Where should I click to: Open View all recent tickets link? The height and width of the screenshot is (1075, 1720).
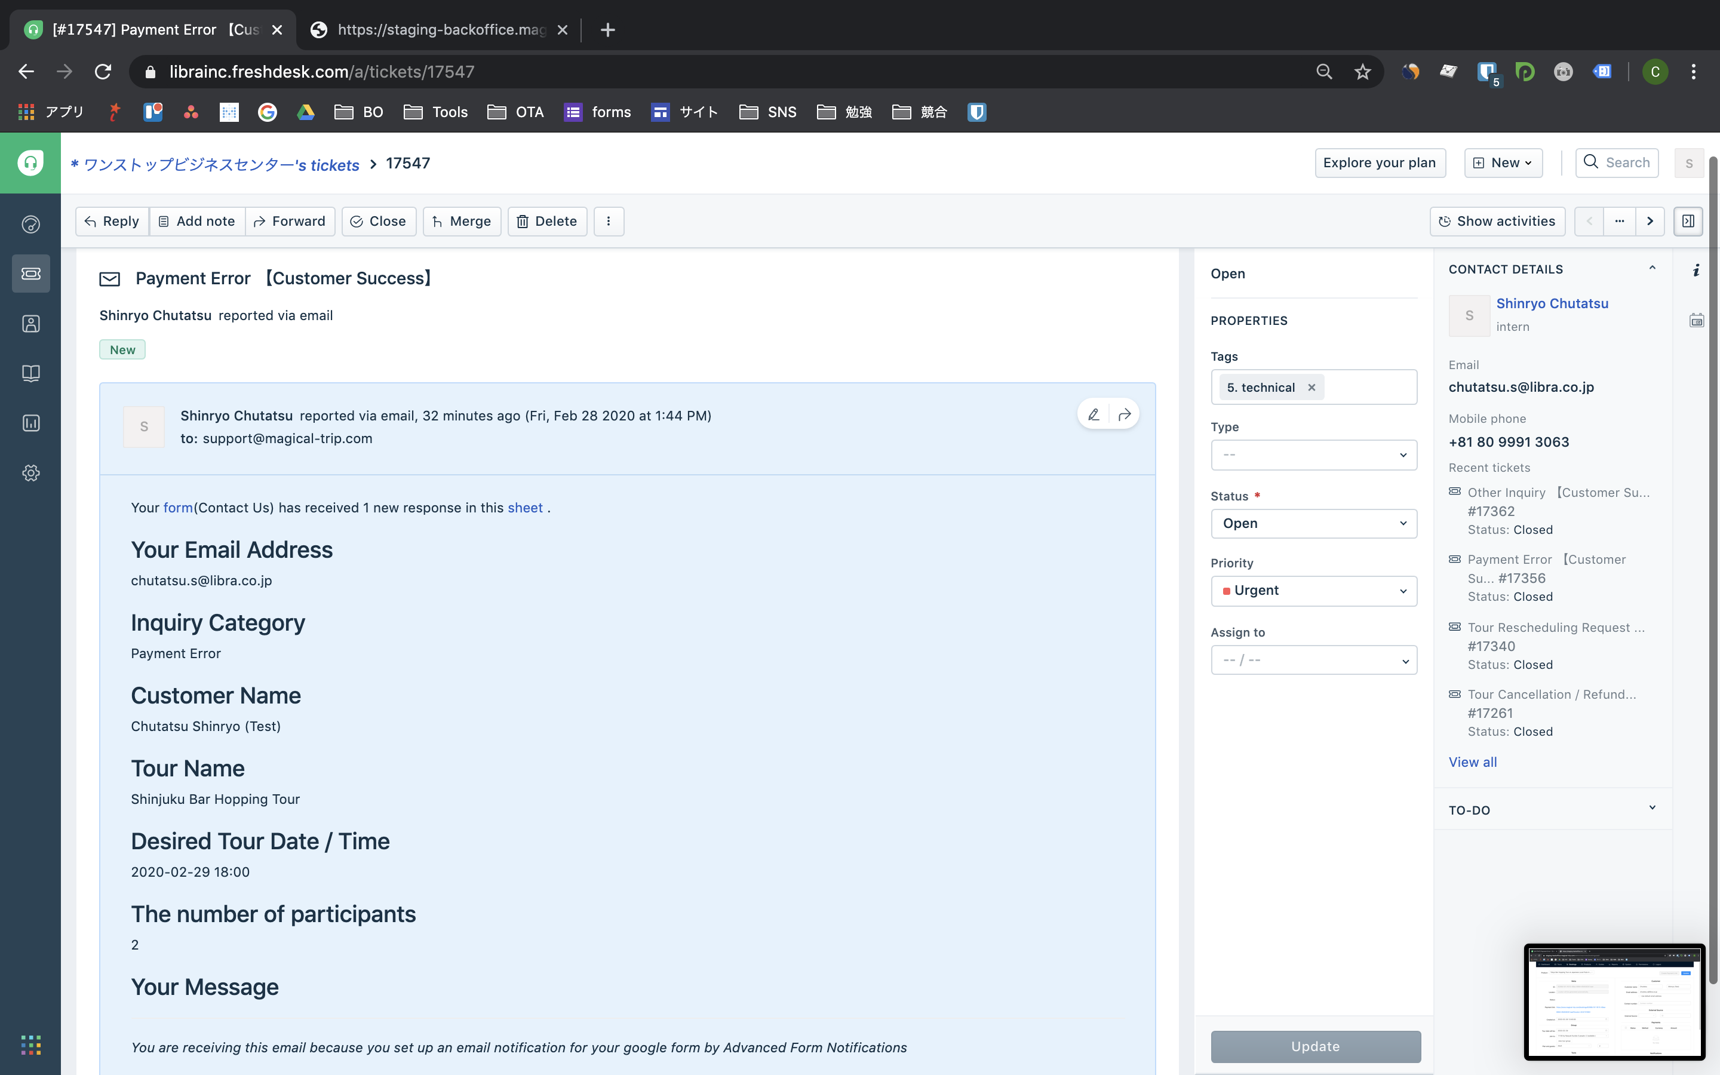[x=1472, y=762]
